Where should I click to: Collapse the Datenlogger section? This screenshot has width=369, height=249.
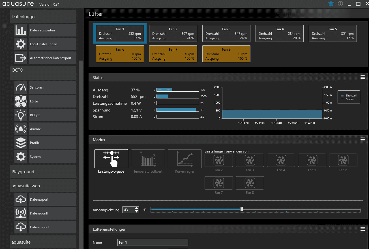[43, 16]
